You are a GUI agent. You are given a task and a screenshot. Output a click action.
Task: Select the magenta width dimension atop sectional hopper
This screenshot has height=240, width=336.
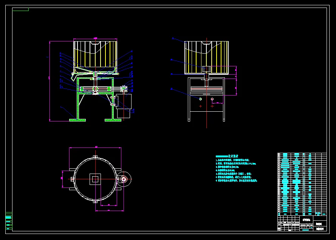point(95,39)
